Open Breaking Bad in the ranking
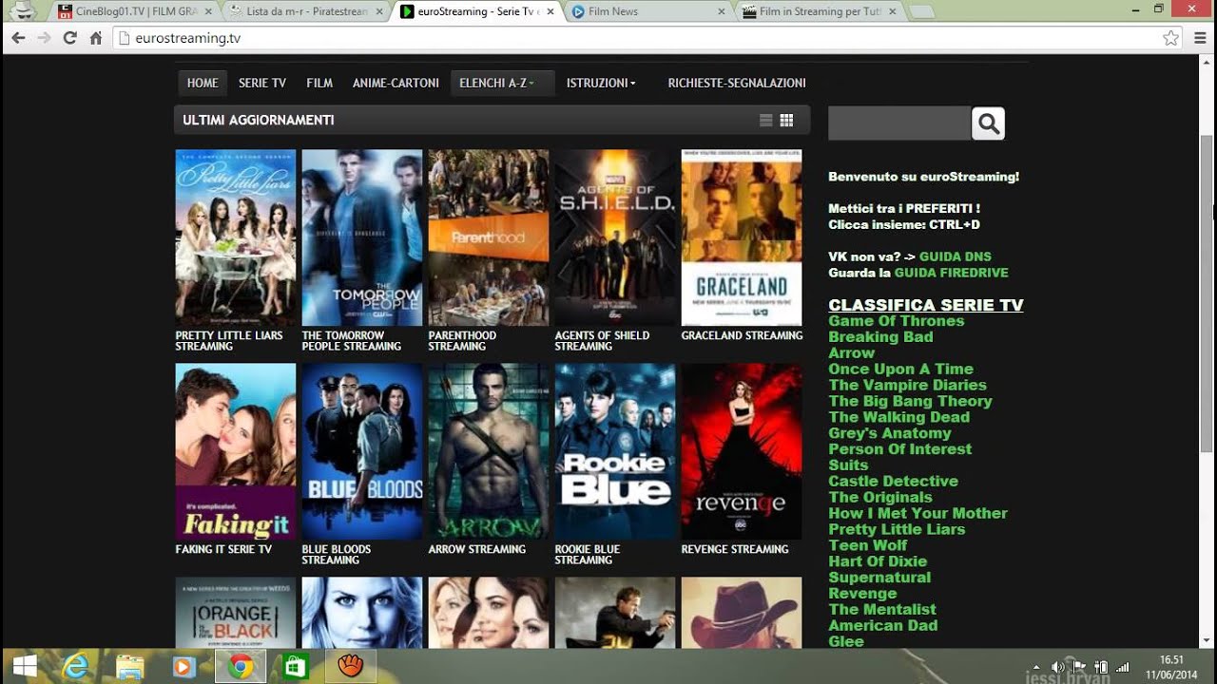1217x684 pixels. [880, 337]
